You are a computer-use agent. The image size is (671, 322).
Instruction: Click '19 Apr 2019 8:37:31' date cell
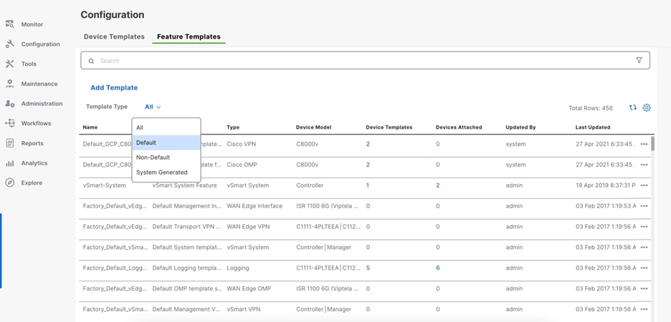point(606,185)
